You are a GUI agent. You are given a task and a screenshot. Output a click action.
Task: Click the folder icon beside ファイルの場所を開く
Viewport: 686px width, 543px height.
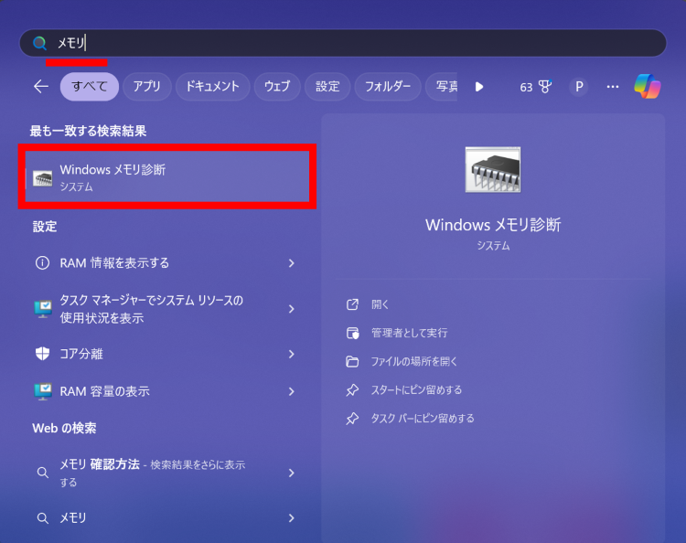pyautogui.click(x=353, y=362)
